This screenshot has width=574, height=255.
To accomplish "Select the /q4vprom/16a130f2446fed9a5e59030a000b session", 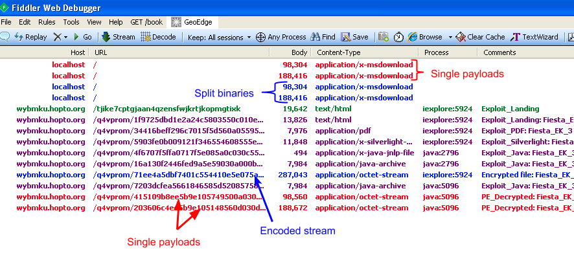I will point(287,164).
